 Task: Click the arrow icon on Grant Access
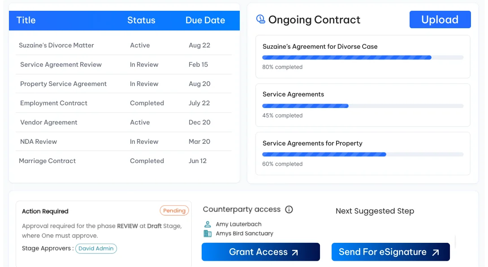(295, 252)
